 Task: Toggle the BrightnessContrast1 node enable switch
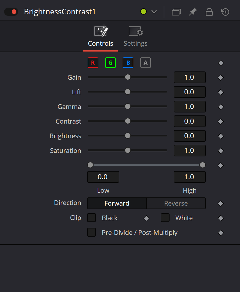(x=11, y=12)
